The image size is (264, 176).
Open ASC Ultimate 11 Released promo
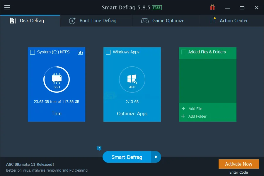pyautogui.click(x=30, y=164)
